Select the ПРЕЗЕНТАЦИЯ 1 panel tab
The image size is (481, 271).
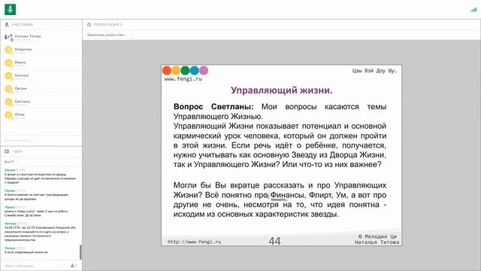[x=107, y=25]
